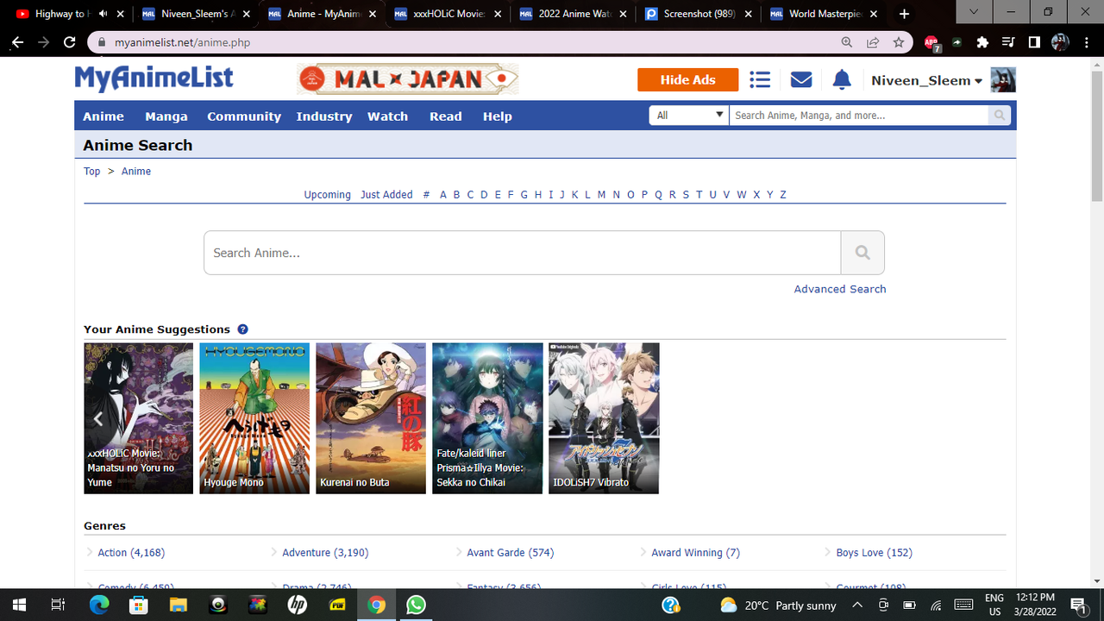
Task: Click the browser extensions puzzle icon
Action: 982,41
